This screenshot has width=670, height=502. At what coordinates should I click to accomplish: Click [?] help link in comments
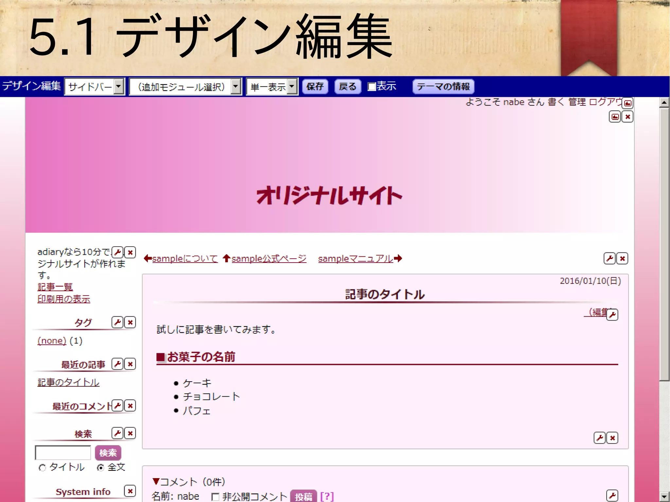[x=327, y=496]
